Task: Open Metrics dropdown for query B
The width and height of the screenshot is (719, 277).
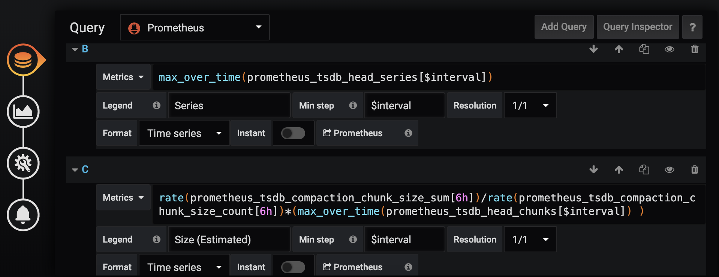Action: (123, 77)
